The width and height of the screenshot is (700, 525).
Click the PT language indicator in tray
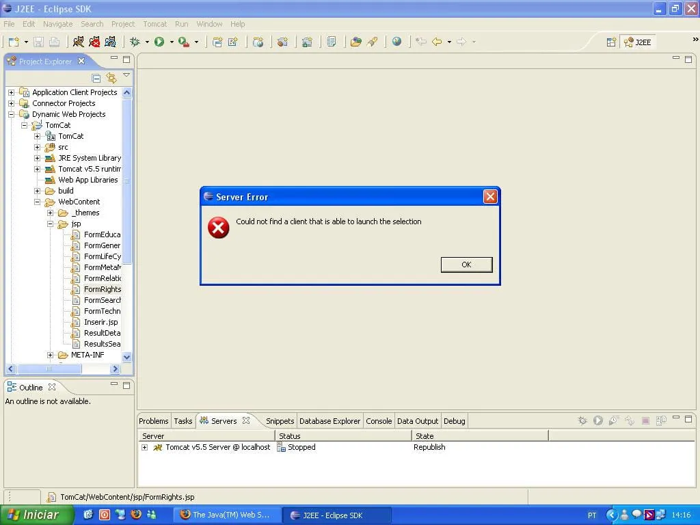[x=592, y=515]
